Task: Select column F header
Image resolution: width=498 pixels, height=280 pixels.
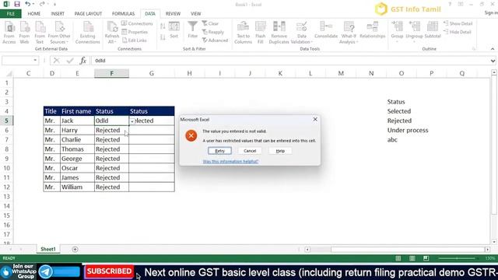Action: coord(111,73)
